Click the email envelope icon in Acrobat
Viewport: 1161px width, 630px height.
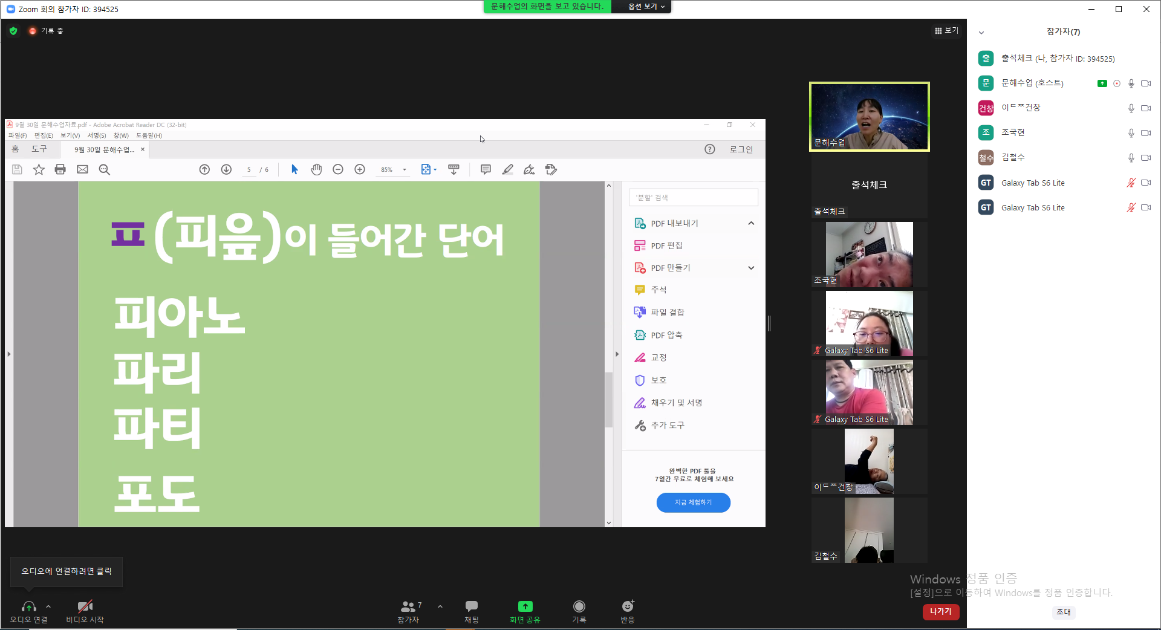82,169
